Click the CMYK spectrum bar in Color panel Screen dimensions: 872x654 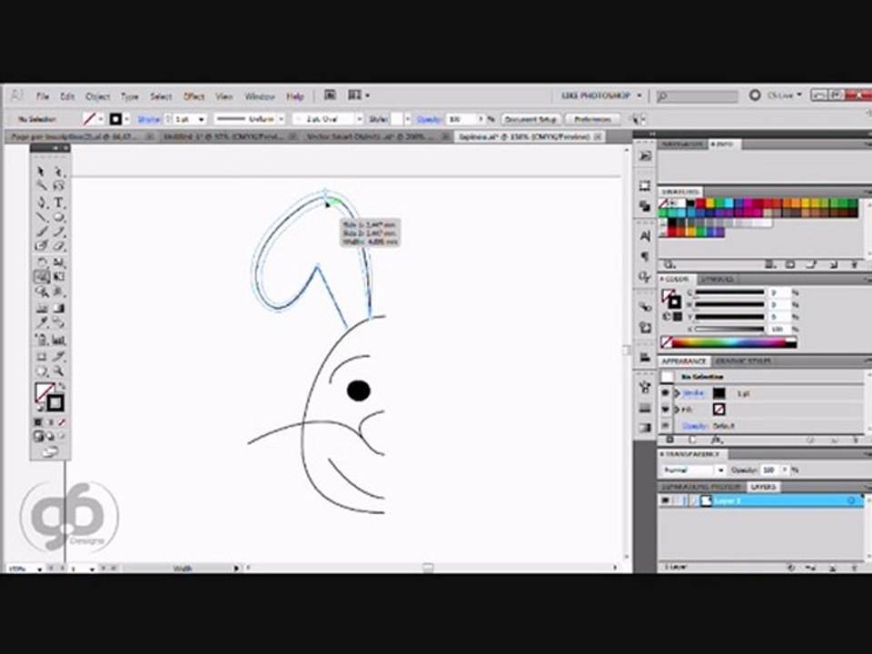[728, 342]
